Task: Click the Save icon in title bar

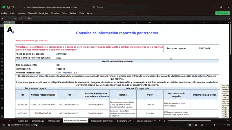Action: tap(8, 7)
